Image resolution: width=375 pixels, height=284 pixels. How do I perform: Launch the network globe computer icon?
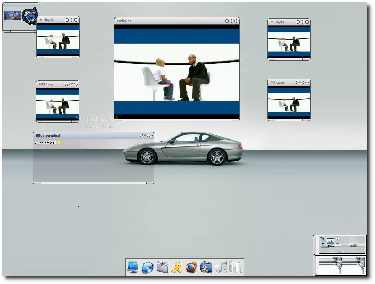pos(148,268)
